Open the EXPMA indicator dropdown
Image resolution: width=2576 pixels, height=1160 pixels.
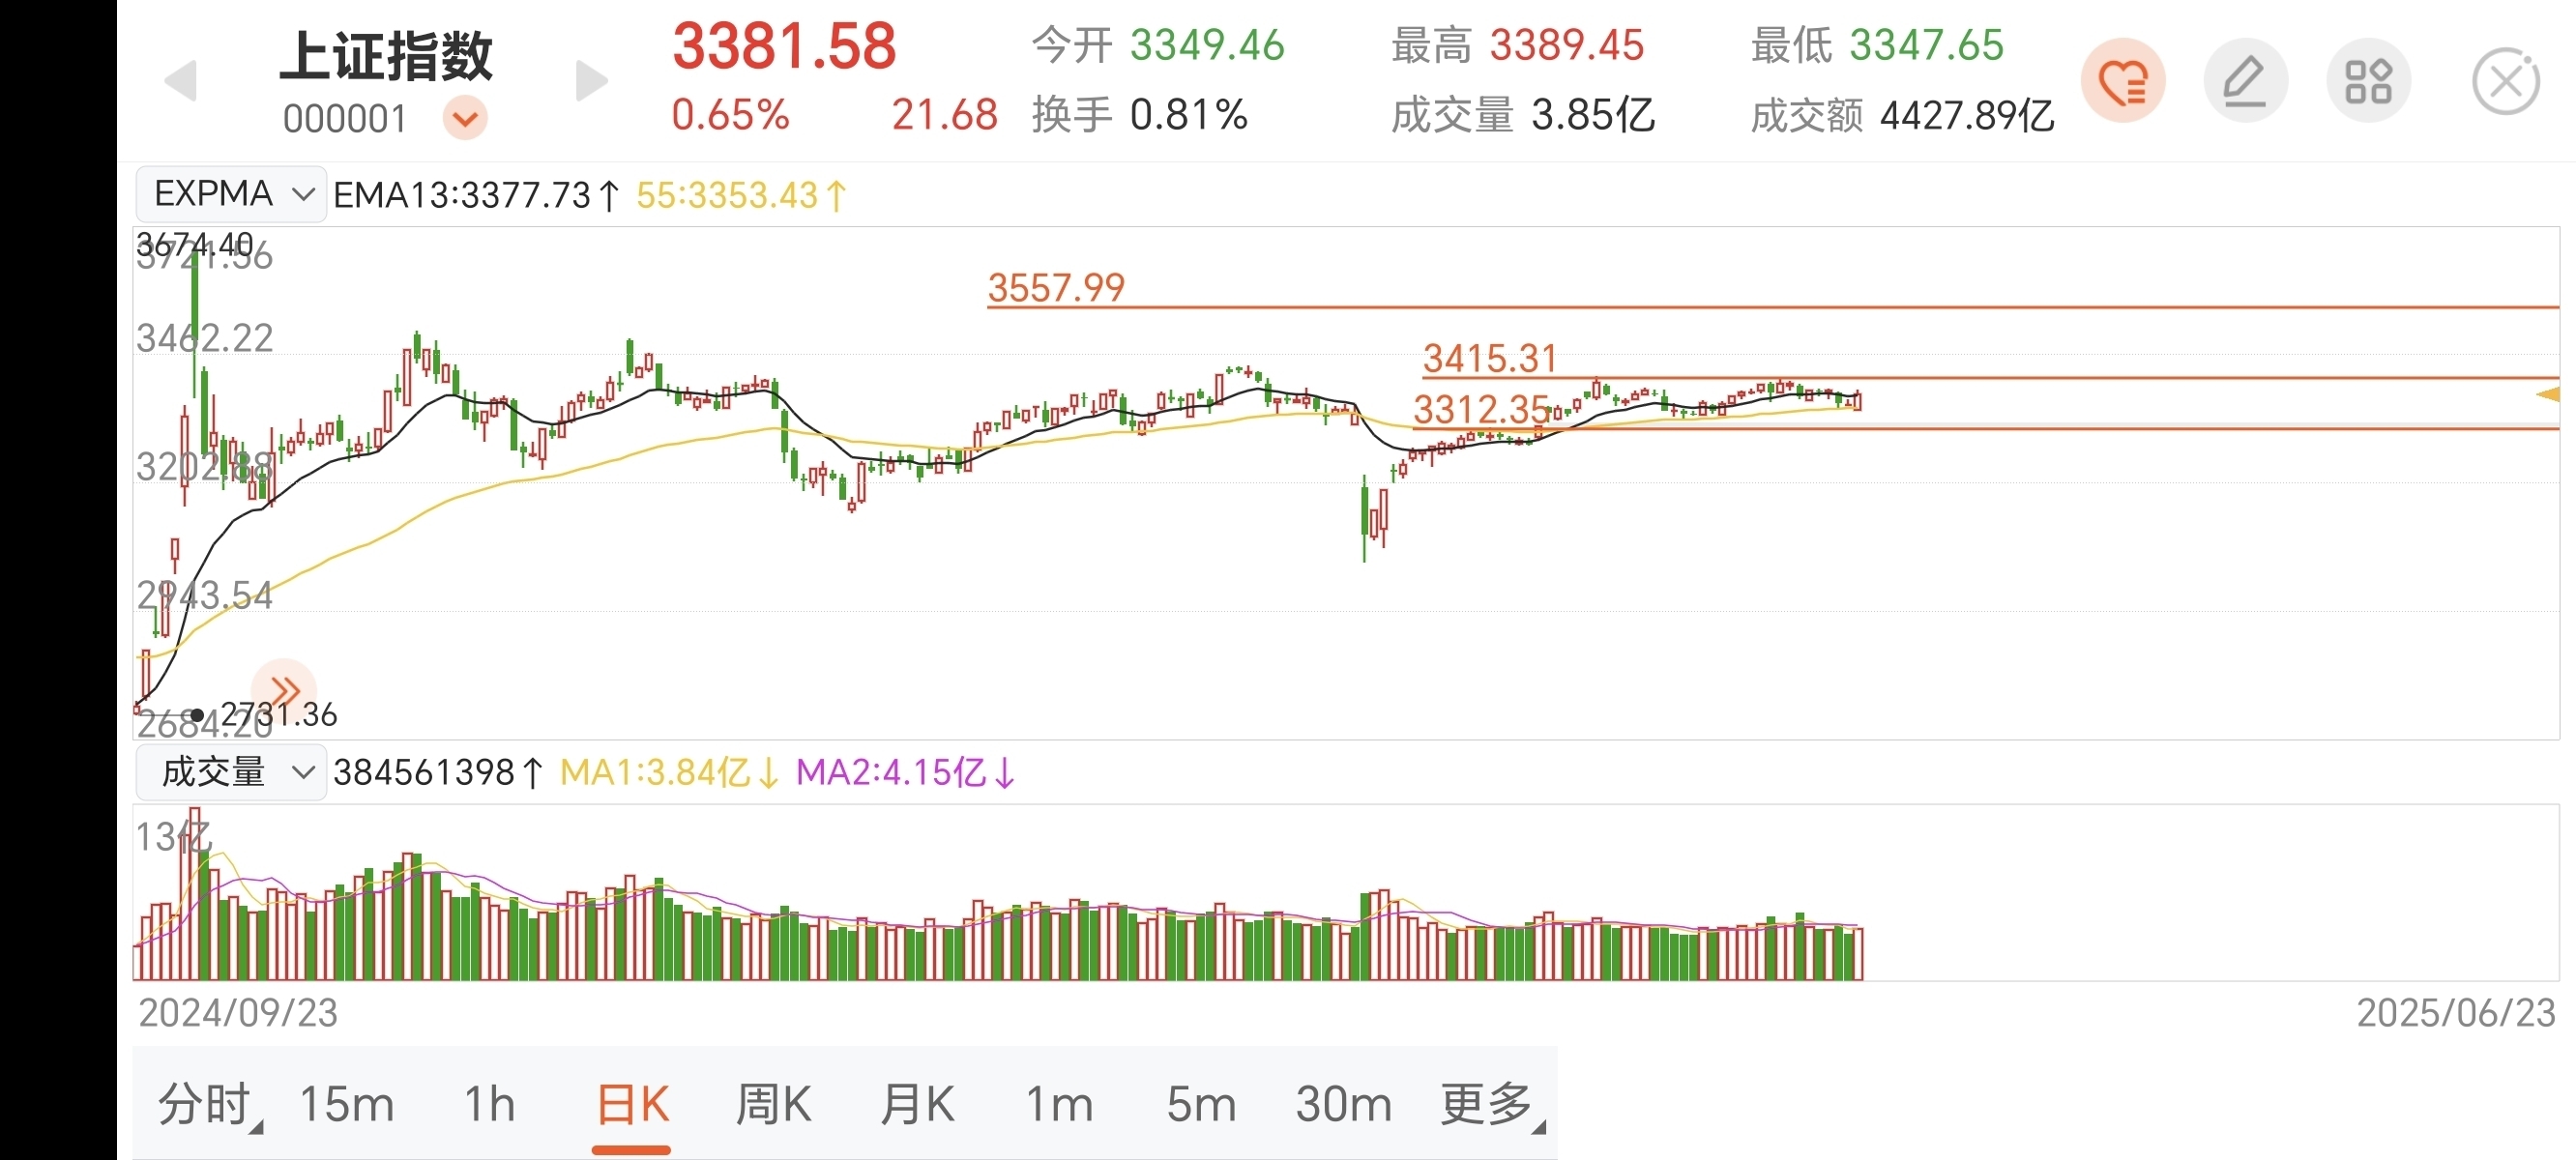(231, 194)
